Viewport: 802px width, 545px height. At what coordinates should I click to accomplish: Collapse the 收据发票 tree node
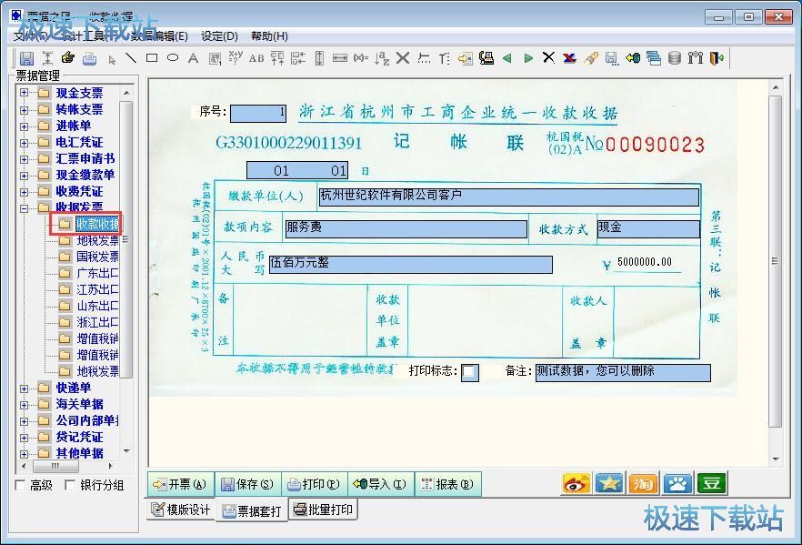tap(24, 207)
